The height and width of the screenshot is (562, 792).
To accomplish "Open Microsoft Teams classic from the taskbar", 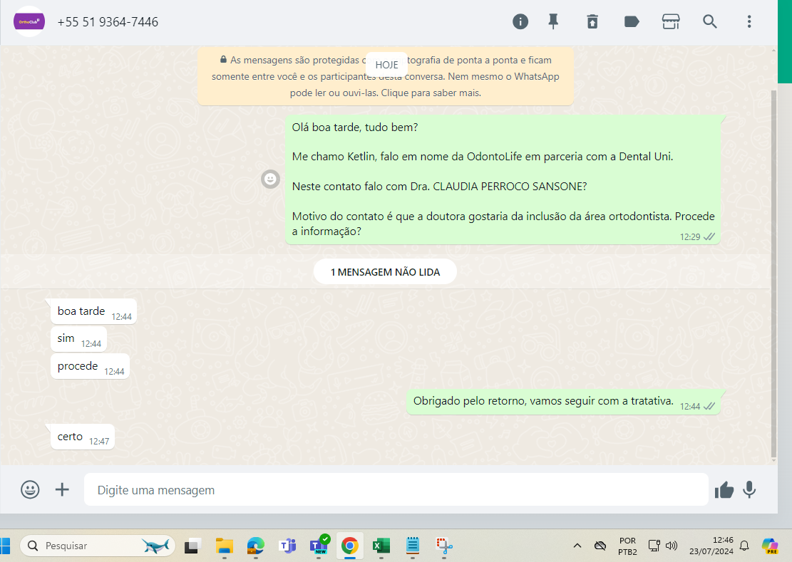I will [x=287, y=546].
